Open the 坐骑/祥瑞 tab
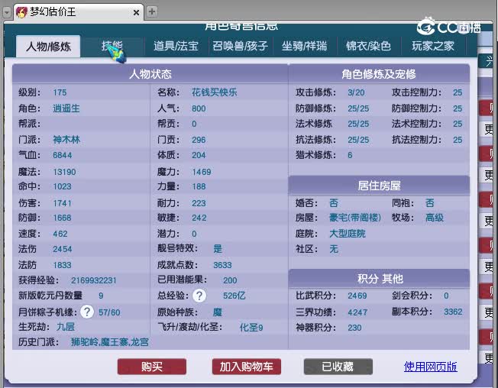 304,47
